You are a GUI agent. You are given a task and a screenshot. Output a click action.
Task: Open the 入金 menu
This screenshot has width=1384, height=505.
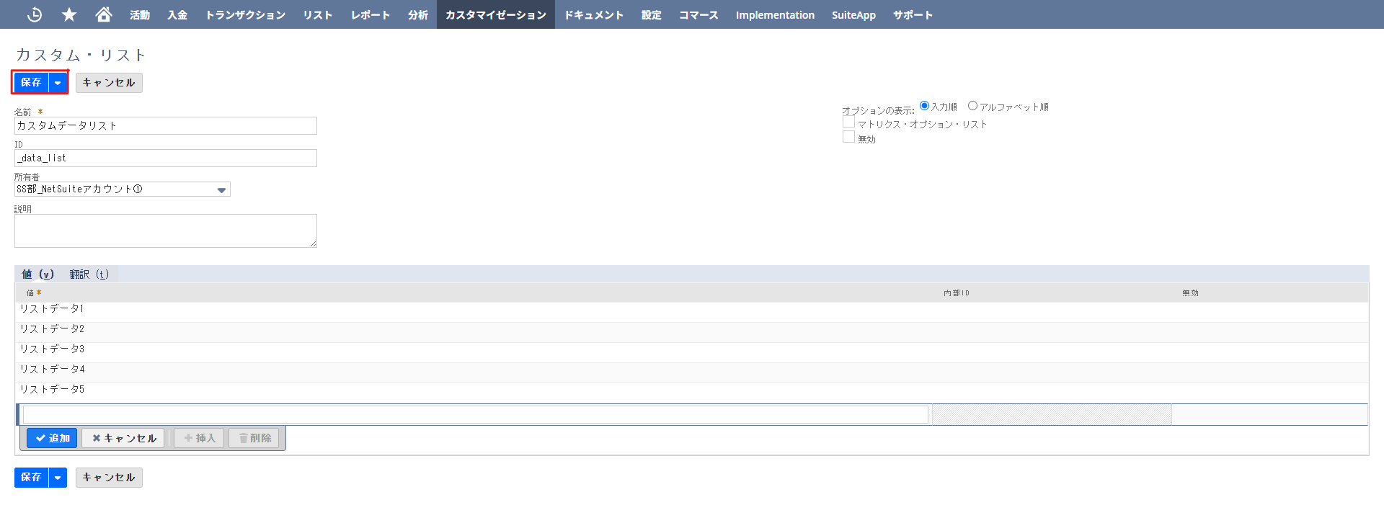[x=177, y=14]
